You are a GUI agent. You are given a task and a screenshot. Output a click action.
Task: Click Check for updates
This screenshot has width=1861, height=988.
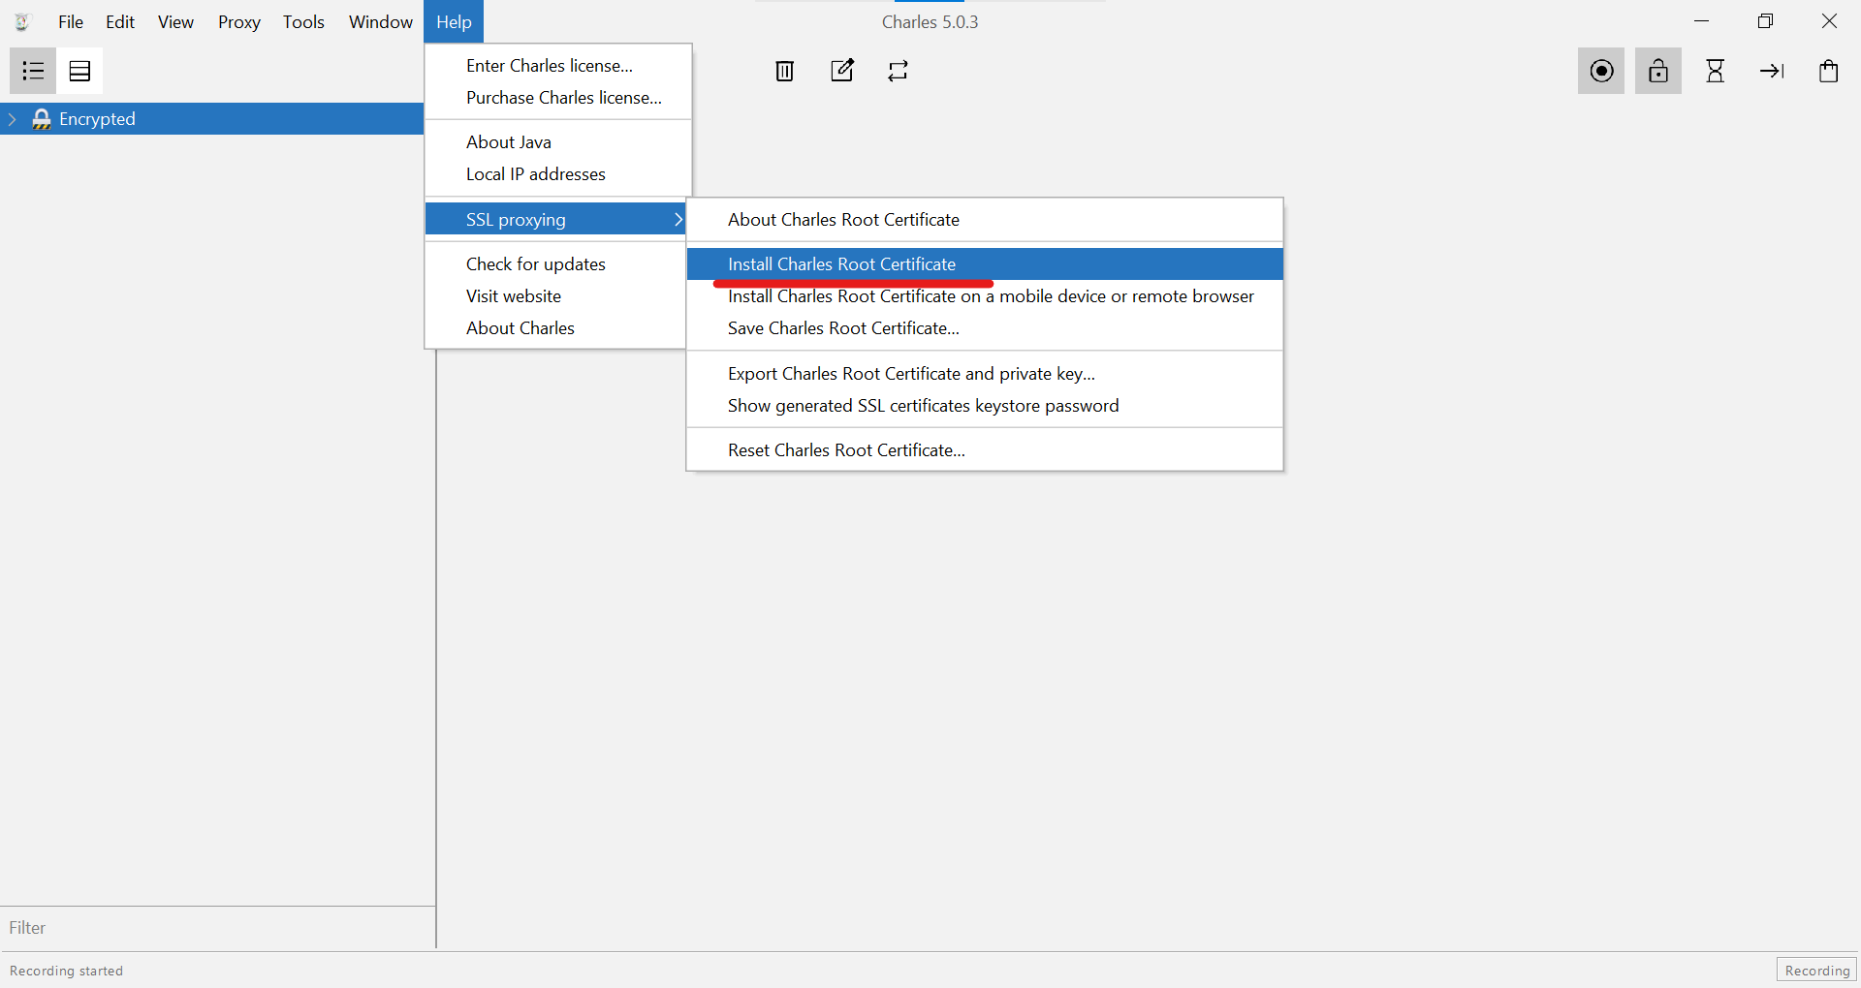[x=535, y=264]
